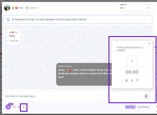Delete the recording with the trash icon
Viewport: 157px width, 115px height.
click(126, 81)
